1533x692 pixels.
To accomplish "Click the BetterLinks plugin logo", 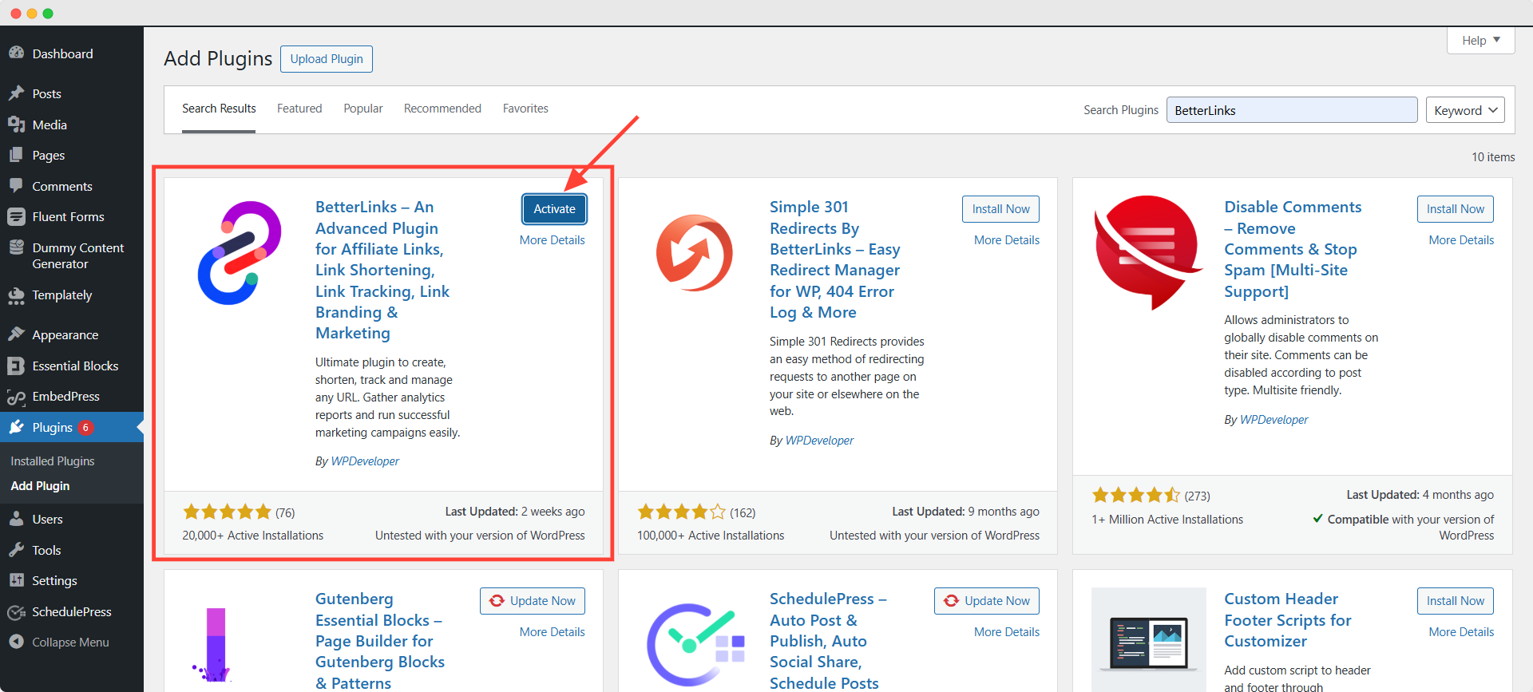I will coord(240,252).
